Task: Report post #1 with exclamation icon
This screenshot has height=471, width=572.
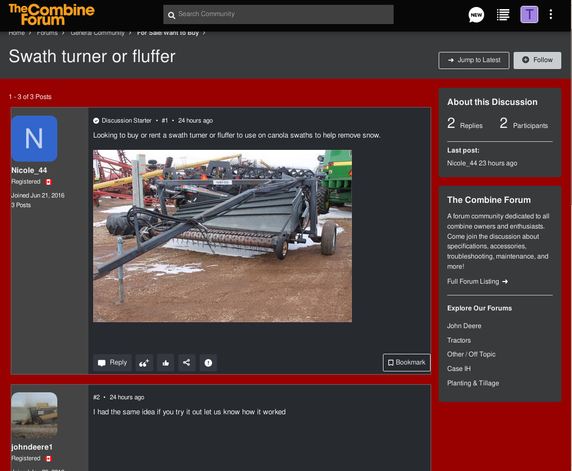Action: click(208, 363)
